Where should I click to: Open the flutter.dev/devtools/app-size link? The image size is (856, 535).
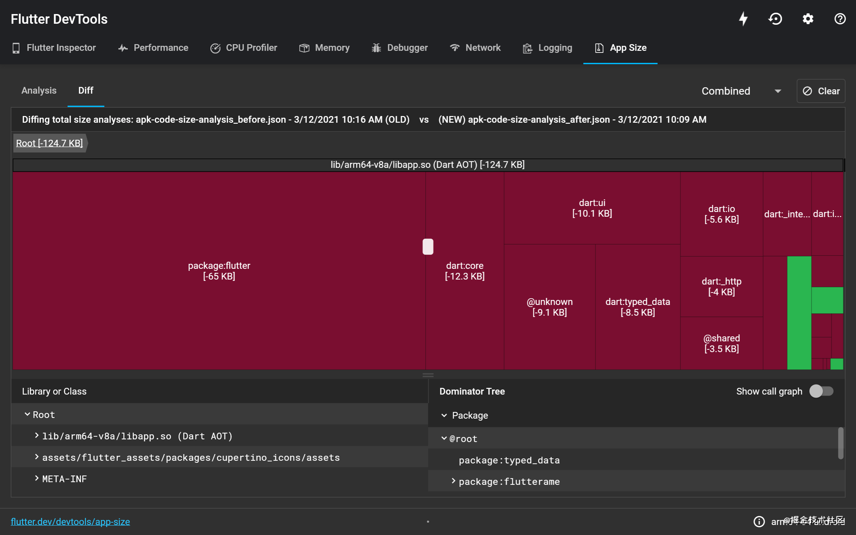(x=71, y=522)
